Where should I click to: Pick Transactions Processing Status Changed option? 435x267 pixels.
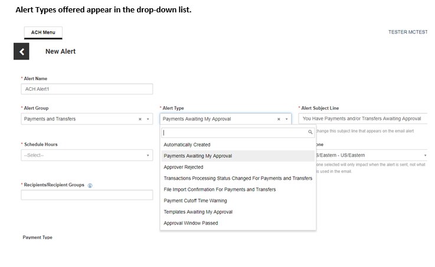click(238, 179)
